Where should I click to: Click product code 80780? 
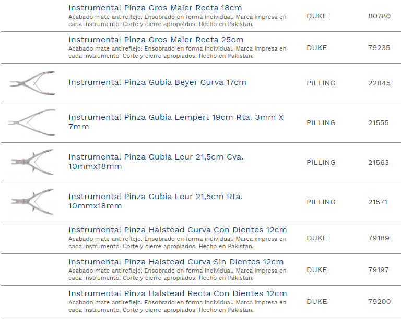pos(379,16)
